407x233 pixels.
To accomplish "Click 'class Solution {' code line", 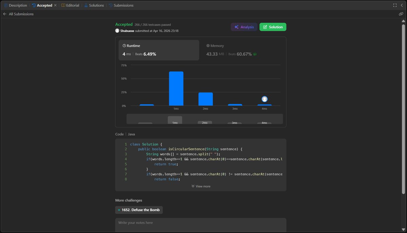I will 146,144.
